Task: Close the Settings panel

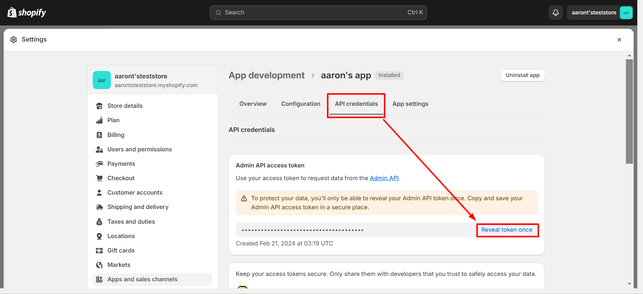Action: pyautogui.click(x=619, y=40)
